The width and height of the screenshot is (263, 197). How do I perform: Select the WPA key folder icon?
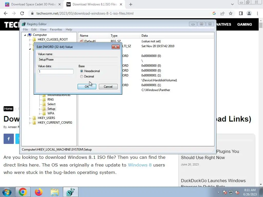[x=44, y=113]
